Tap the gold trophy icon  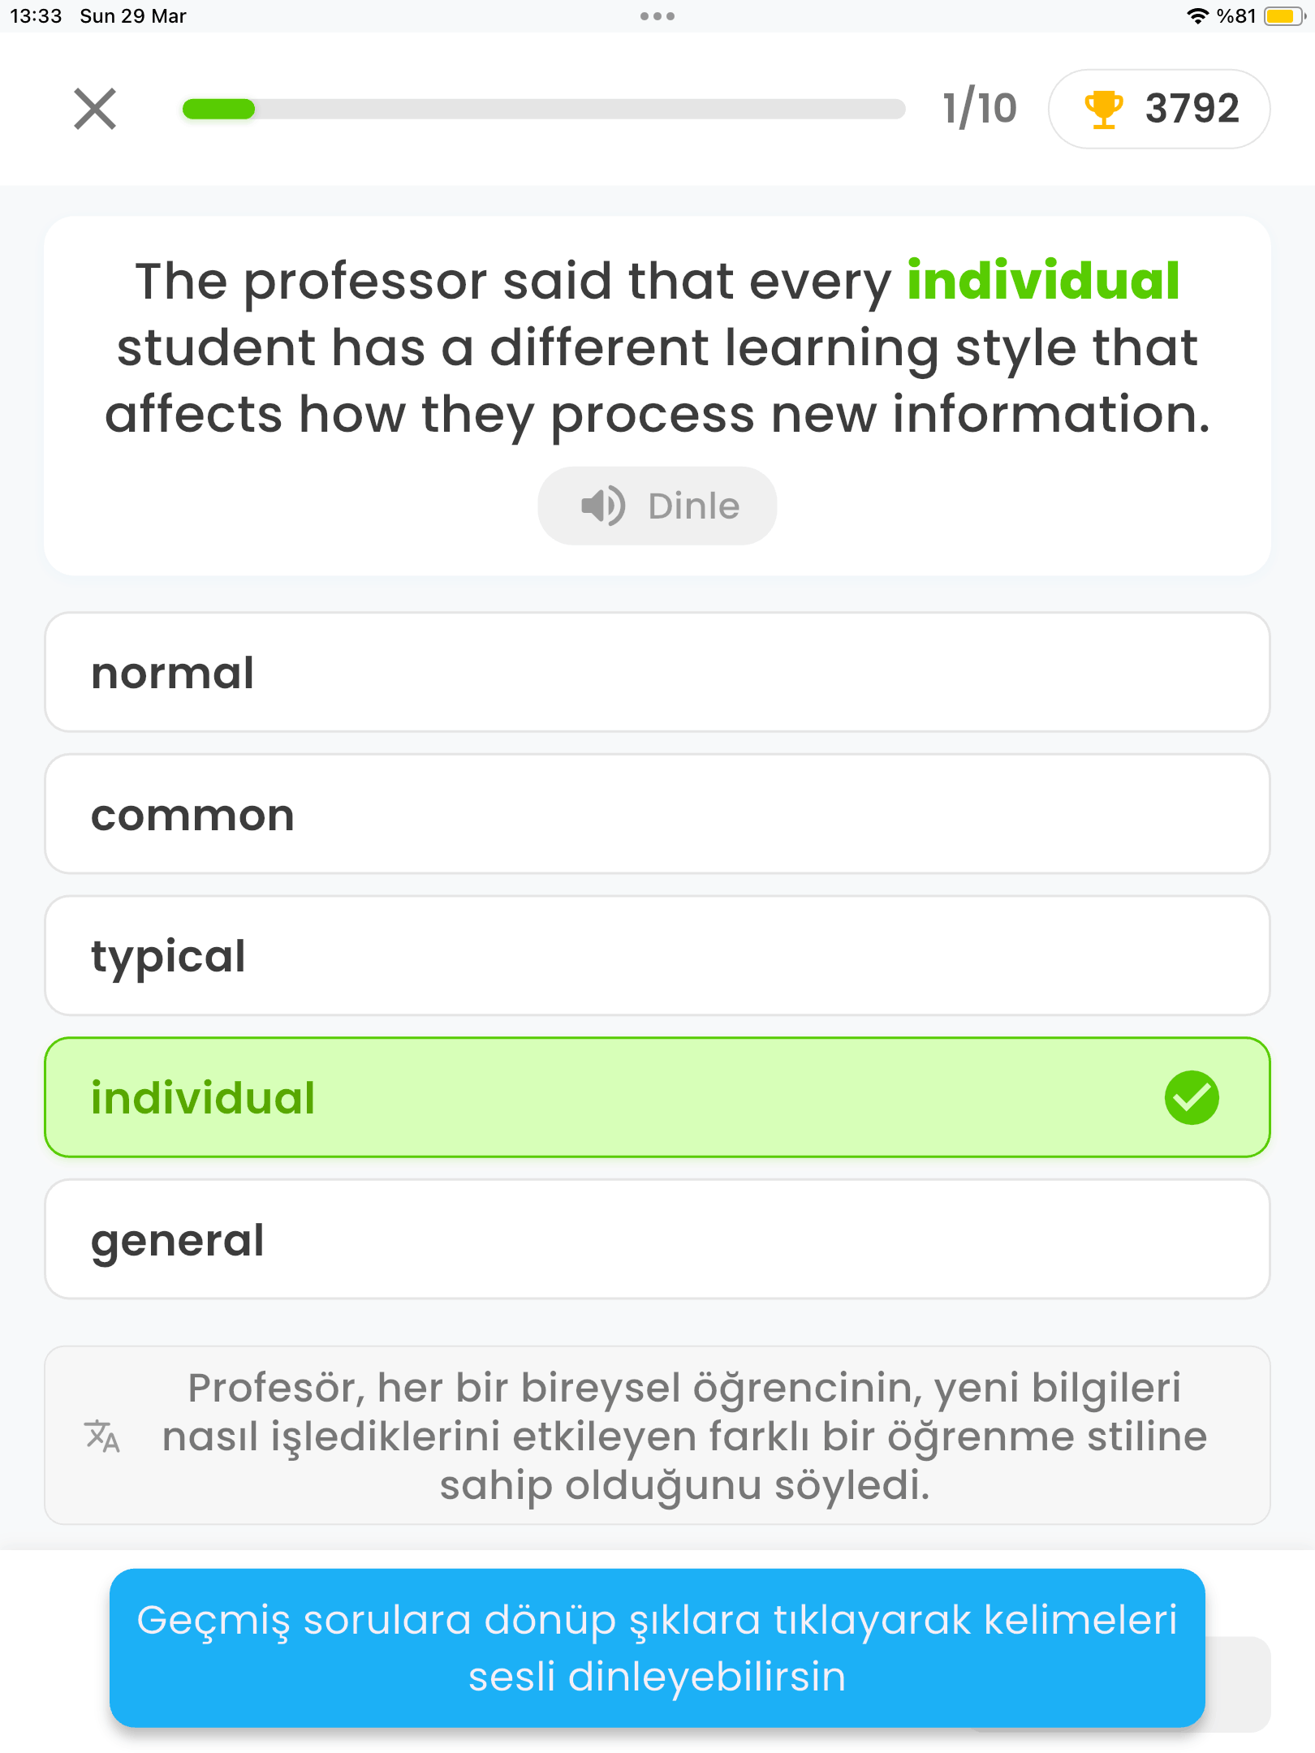click(1103, 109)
